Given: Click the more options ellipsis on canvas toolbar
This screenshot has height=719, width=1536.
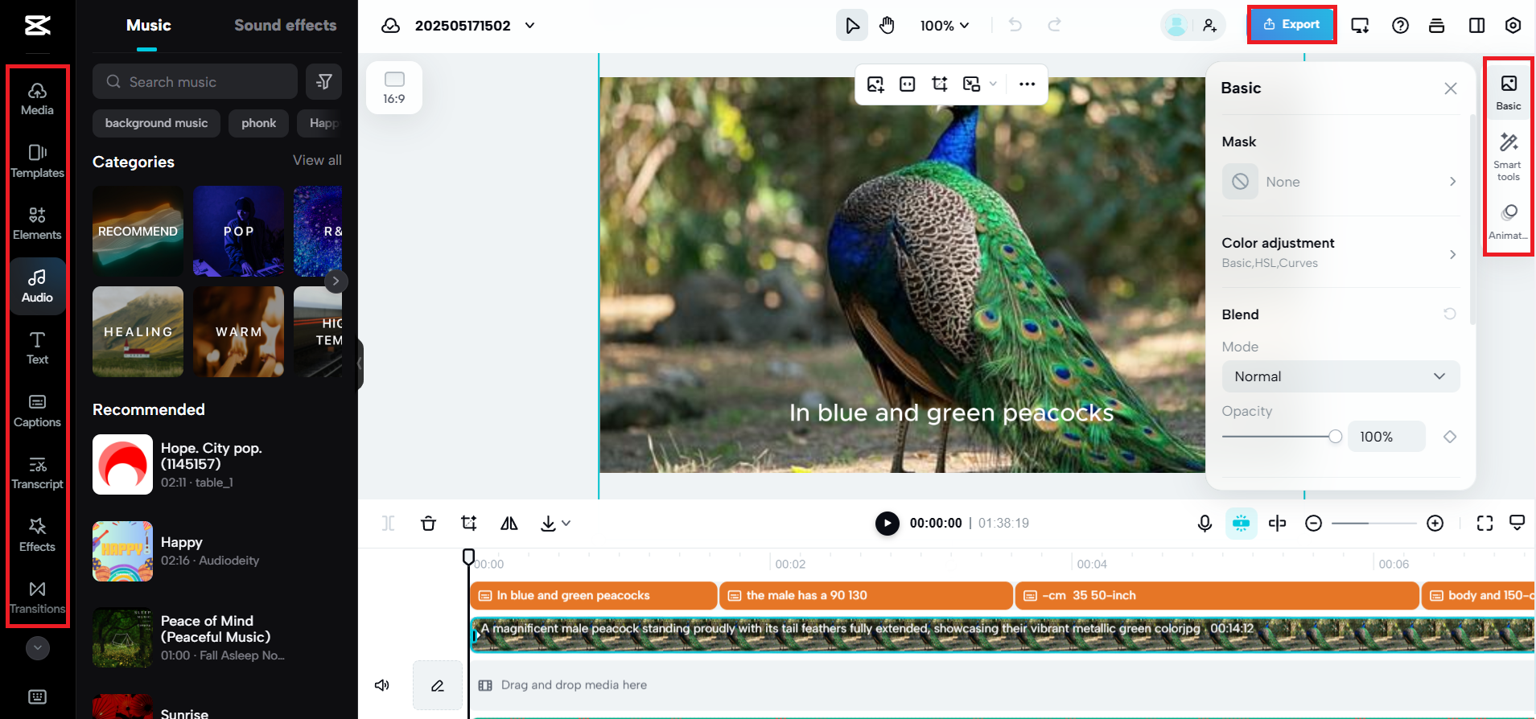Looking at the screenshot, I should [1027, 84].
